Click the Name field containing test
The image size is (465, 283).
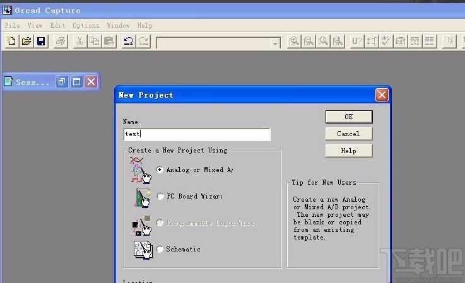pyautogui.click(x=197, y=134)
